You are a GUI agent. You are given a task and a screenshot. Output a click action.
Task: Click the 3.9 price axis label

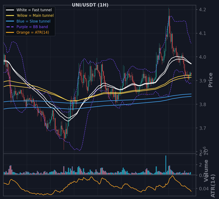(203, 81)
